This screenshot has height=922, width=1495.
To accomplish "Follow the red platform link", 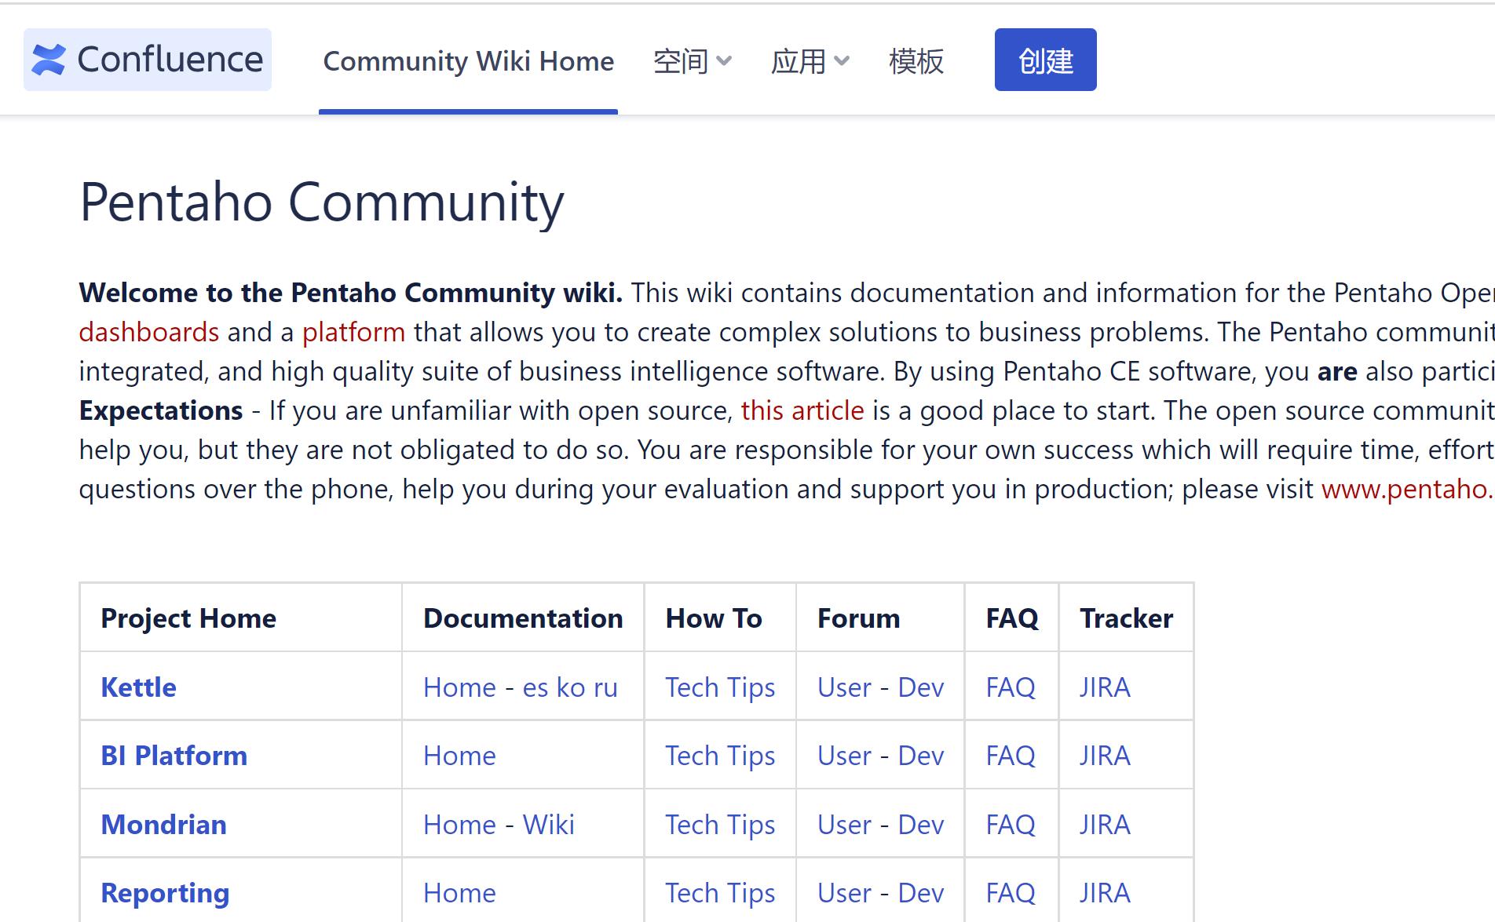I will point(353,332).
